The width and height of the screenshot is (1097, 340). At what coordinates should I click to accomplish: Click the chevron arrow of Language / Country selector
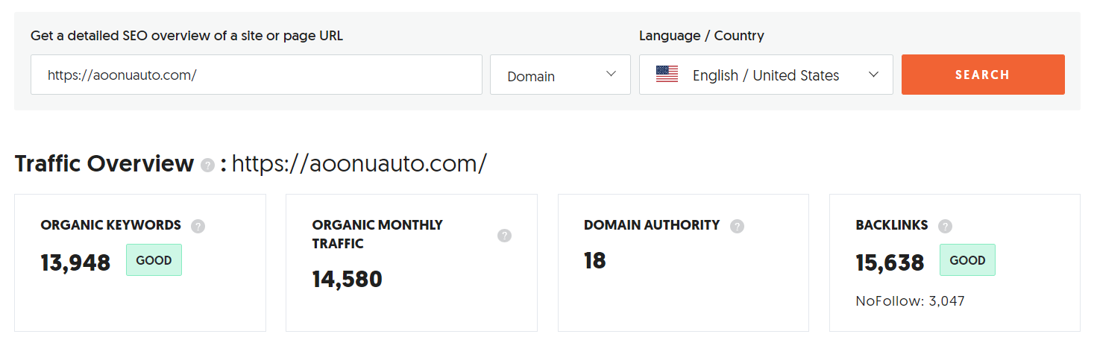[874, 75]
